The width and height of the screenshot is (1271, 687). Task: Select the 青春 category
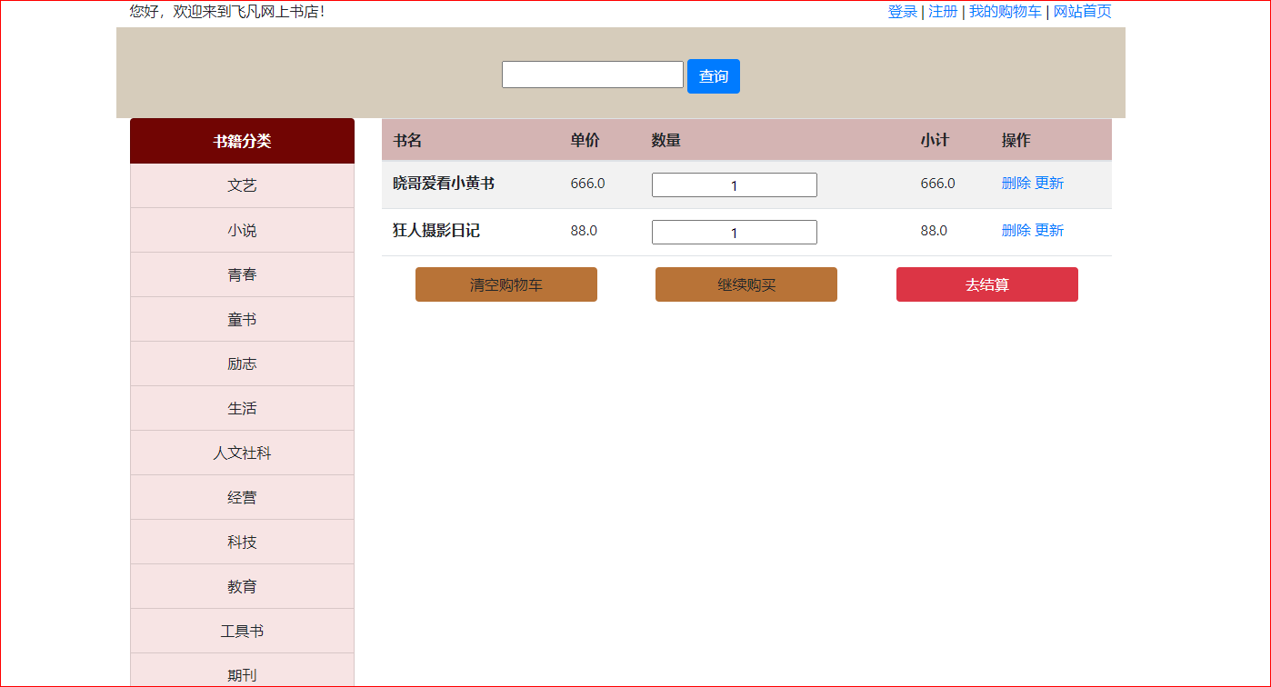point(242,274)
